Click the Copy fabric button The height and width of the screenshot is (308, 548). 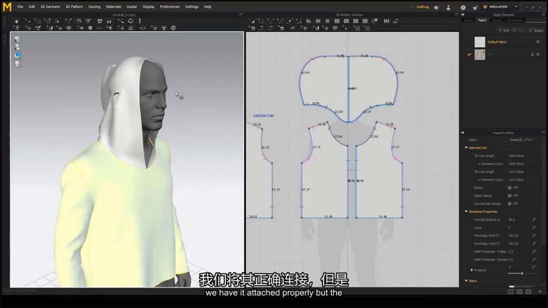click(x=518, y=30)
